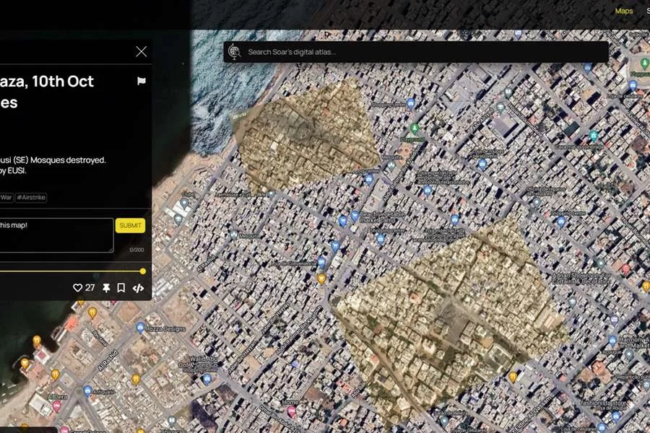This screenshot has height=433, width=650.
Task: Open the Maps menu item
Action: tap(623, 11)
